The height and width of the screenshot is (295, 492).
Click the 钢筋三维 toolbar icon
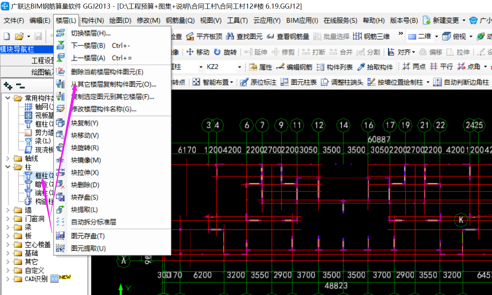(357, 36)
